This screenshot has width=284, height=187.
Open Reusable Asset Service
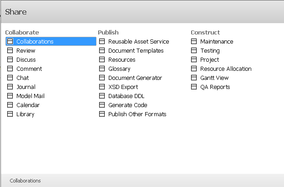pyautogui.click(x=138, y=42)
